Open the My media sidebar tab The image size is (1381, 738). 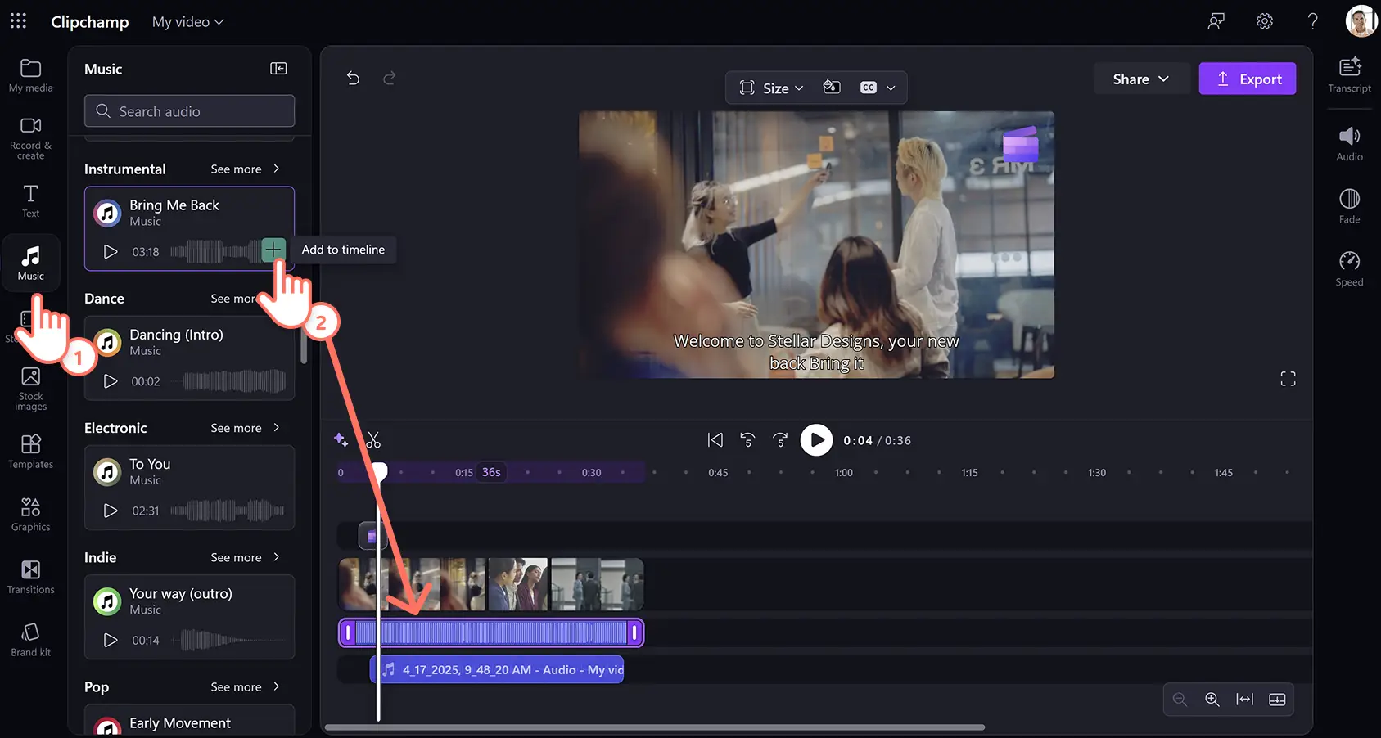[x=31, y=75]
